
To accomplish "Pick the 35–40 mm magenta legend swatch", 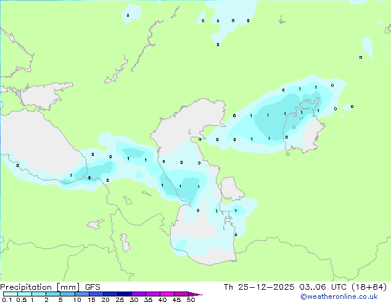I will click(152, 294).
